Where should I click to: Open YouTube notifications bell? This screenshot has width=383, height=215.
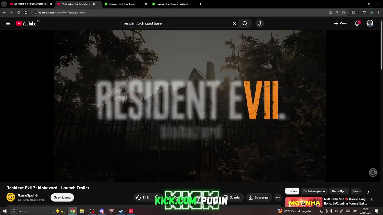(x=357, y=24)
